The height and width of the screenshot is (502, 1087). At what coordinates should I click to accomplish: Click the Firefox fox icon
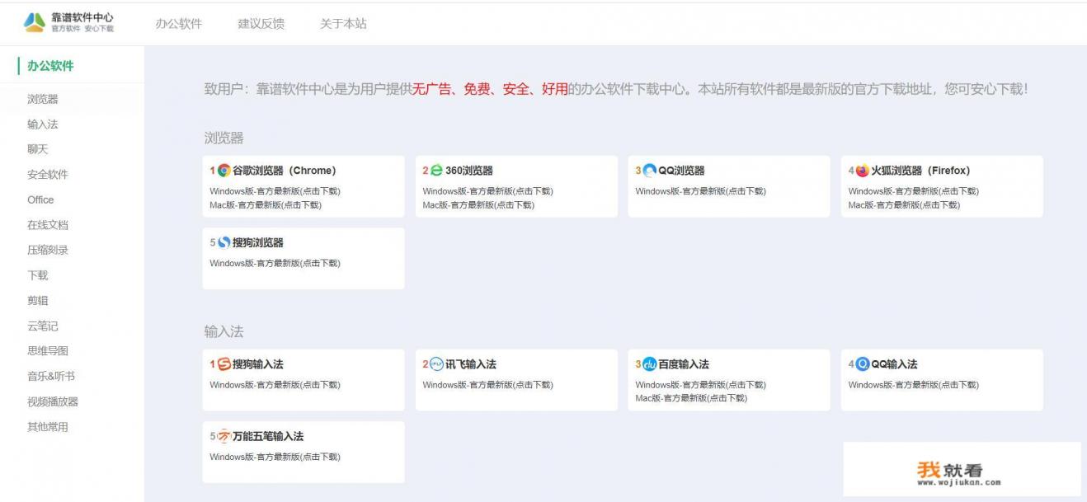[x=863, y=171]
